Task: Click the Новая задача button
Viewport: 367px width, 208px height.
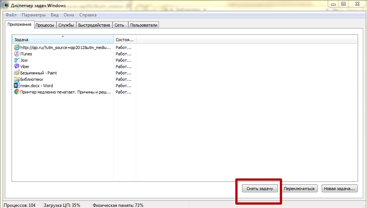Action: [339, 189]
